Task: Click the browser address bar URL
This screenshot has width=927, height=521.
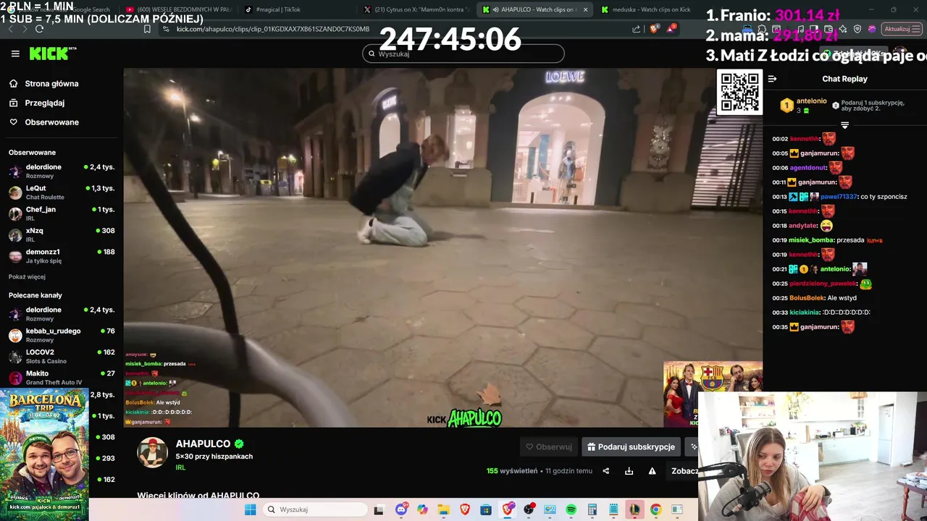Action: (x=273, y=29)
